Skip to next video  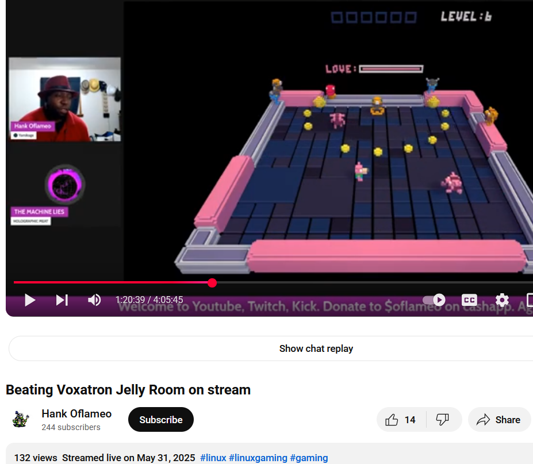point(62,300)
